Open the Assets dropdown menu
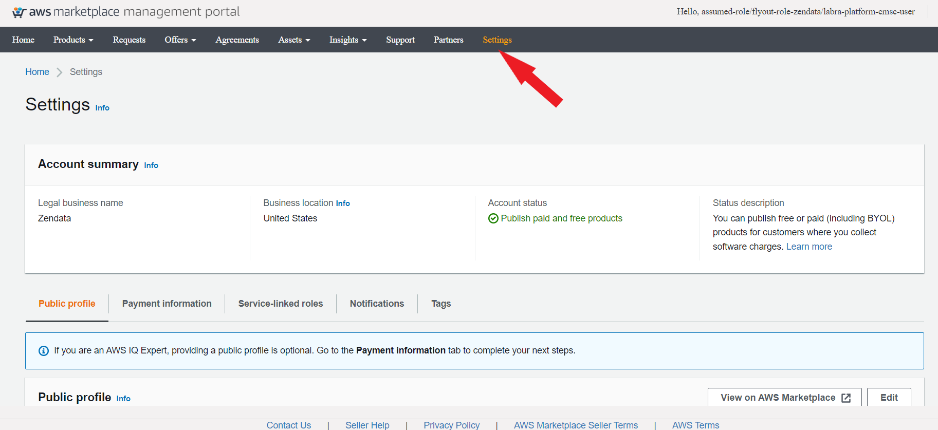This screenshot has height=430, width=938. (x=295, y=40)
